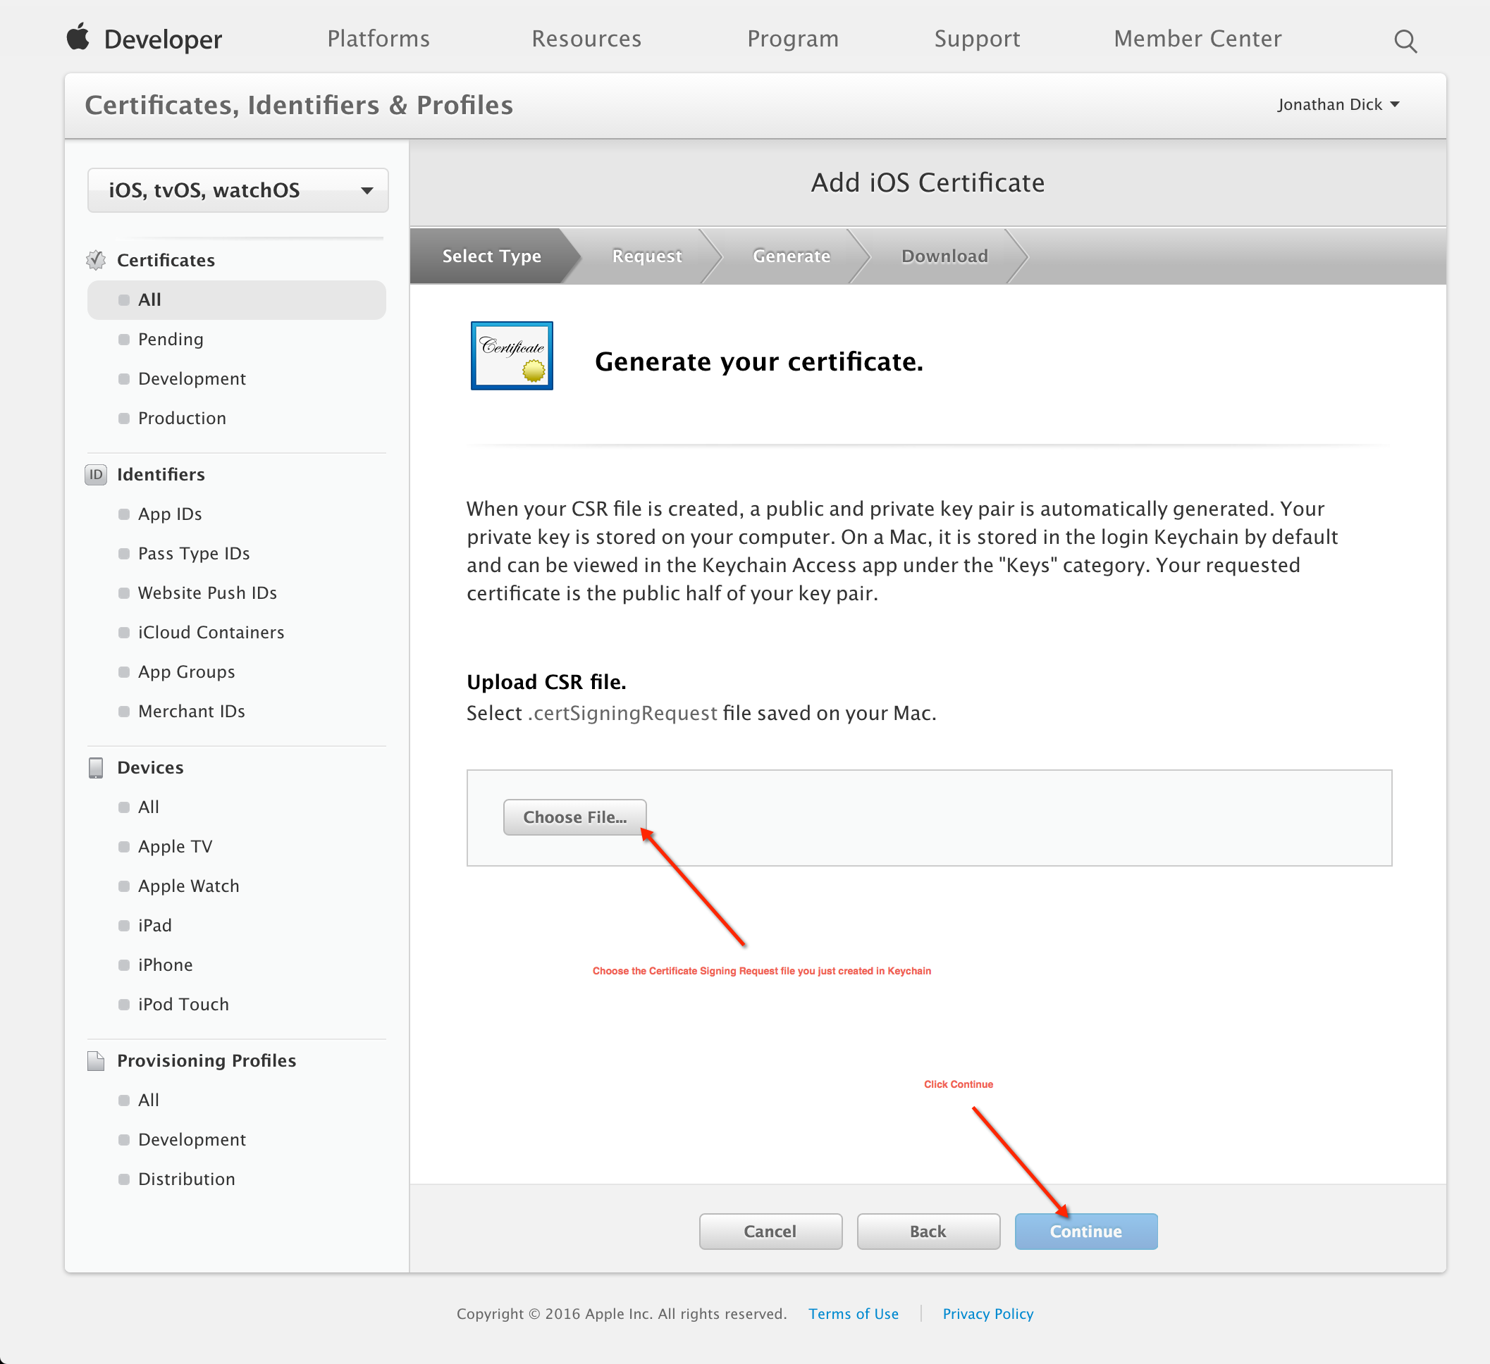Image resolution: width=1490 pixels, height=1364 pixels.
Task: Select the Download wizard step
Action: click(944, 256)
